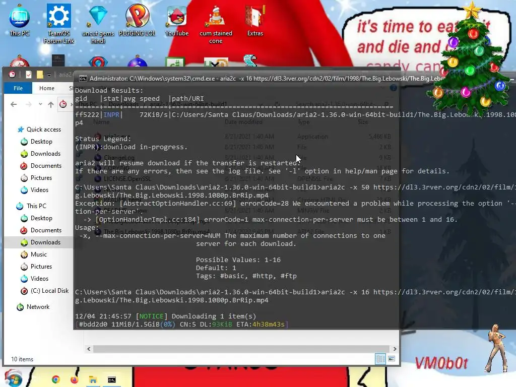
Task: Open the VLC cone desktop icon
Action: (216, 24)
